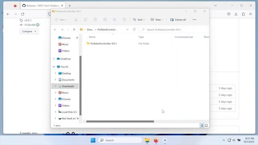This screenshot has height=145, width=258.
Task: Click the Search FtcRobotController-9.0.1 field
Action: [x=174, y=29]
